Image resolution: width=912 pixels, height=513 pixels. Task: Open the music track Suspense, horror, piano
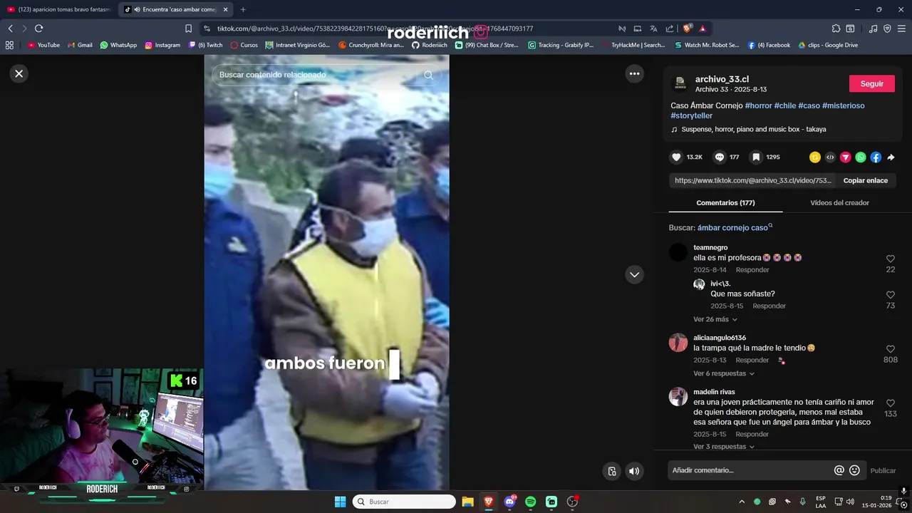[748, 130]
